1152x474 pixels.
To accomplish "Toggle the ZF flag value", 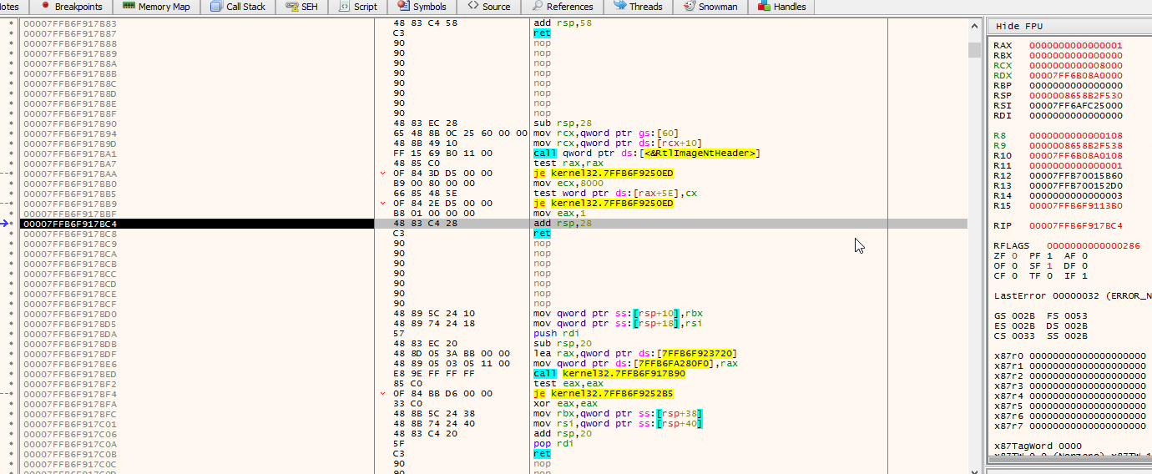I will point(1016,256).
